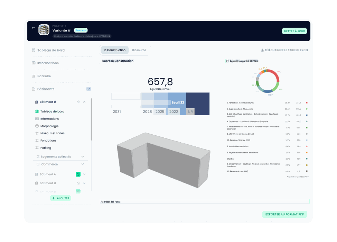Toggle 3D visibility for lower Bâtiment #
337x242 pixels.
tap(78, 183)
